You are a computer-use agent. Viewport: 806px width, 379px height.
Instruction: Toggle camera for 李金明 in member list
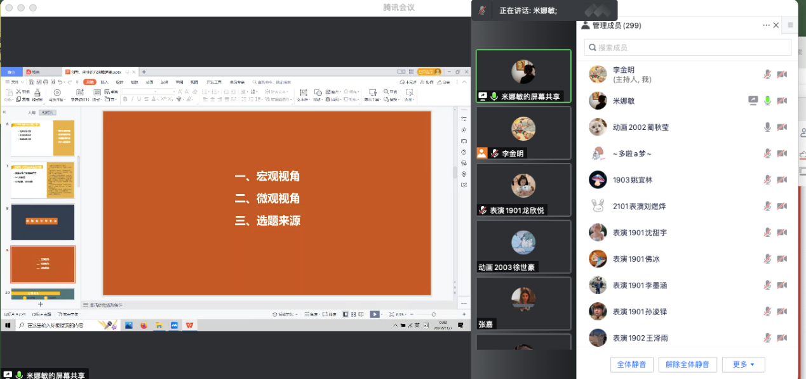click(x=782, y=75)
